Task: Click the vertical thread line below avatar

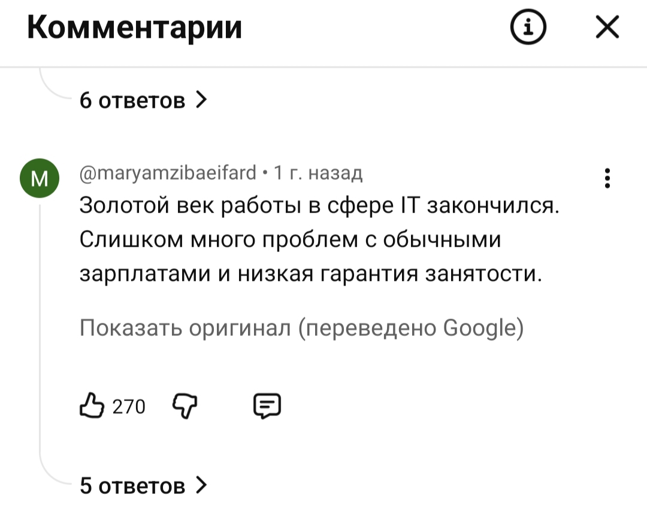Action: point(40,335)
